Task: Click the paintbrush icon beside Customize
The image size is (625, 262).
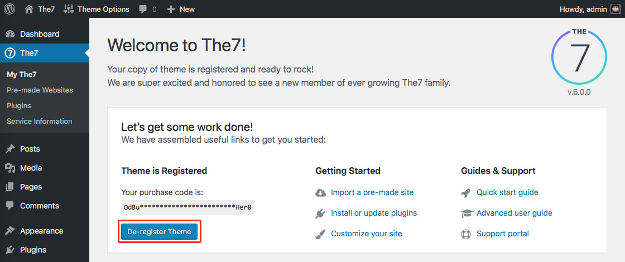Action: (x=321, y=234)
